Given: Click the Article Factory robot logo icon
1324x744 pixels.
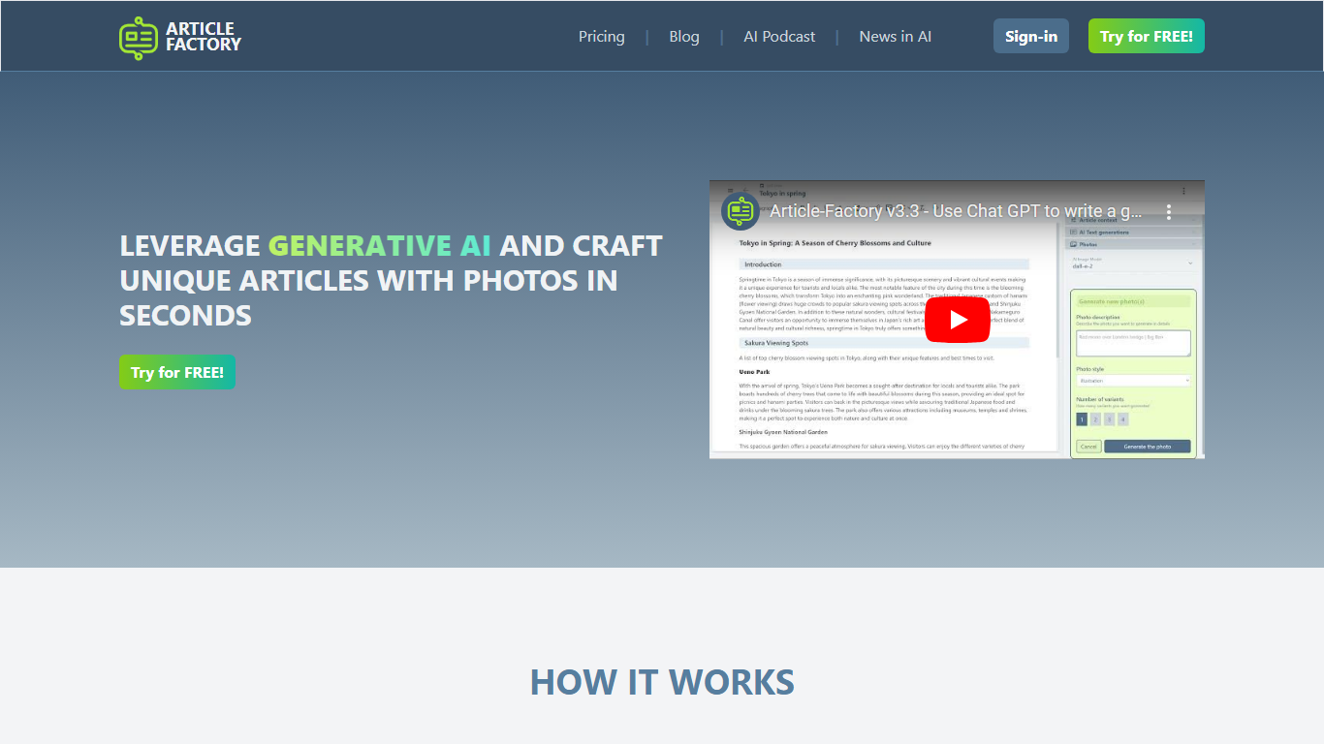Looking at the screenshot, I should tap(139, 37).
